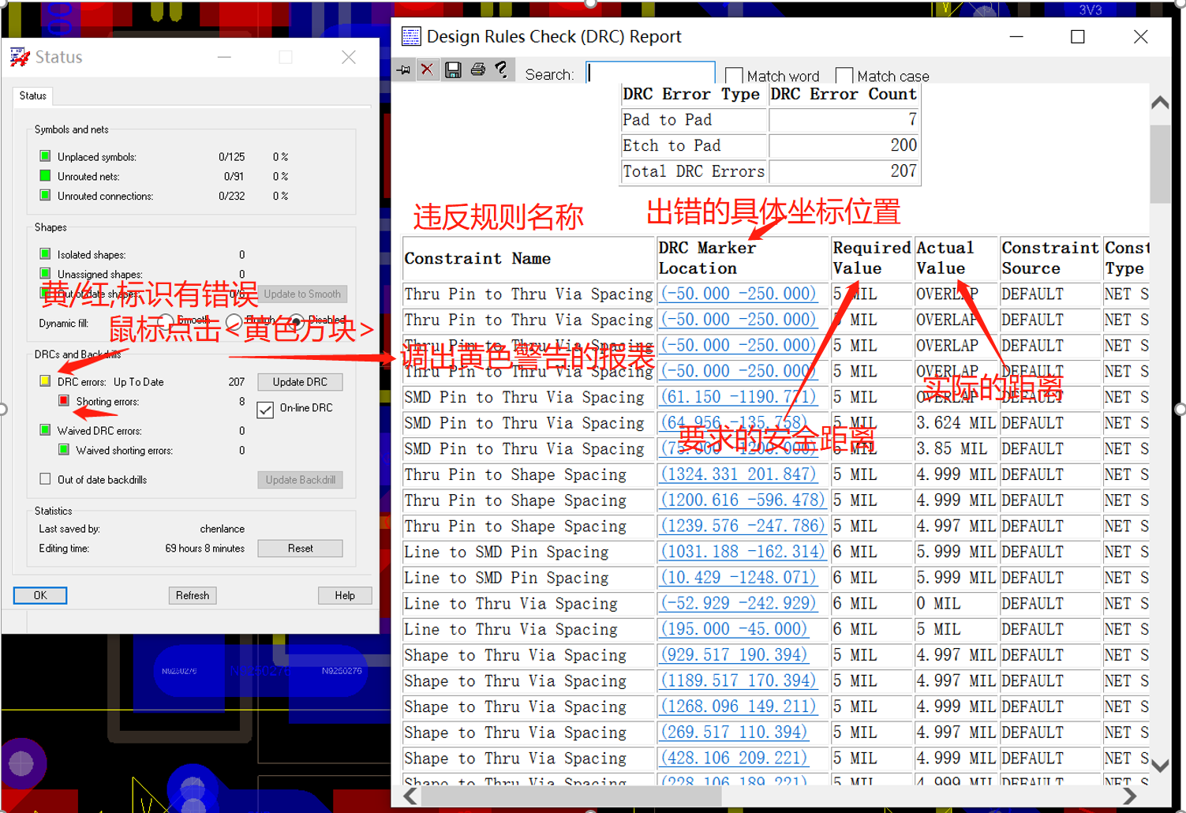The width and height of the screenshot is (1186, 813).
Task: Enable On-line DRC checkbox
Action: [x=265, y=410]
